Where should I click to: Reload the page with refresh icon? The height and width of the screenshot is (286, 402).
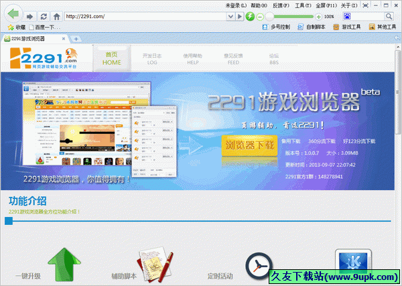coord(44,17)
